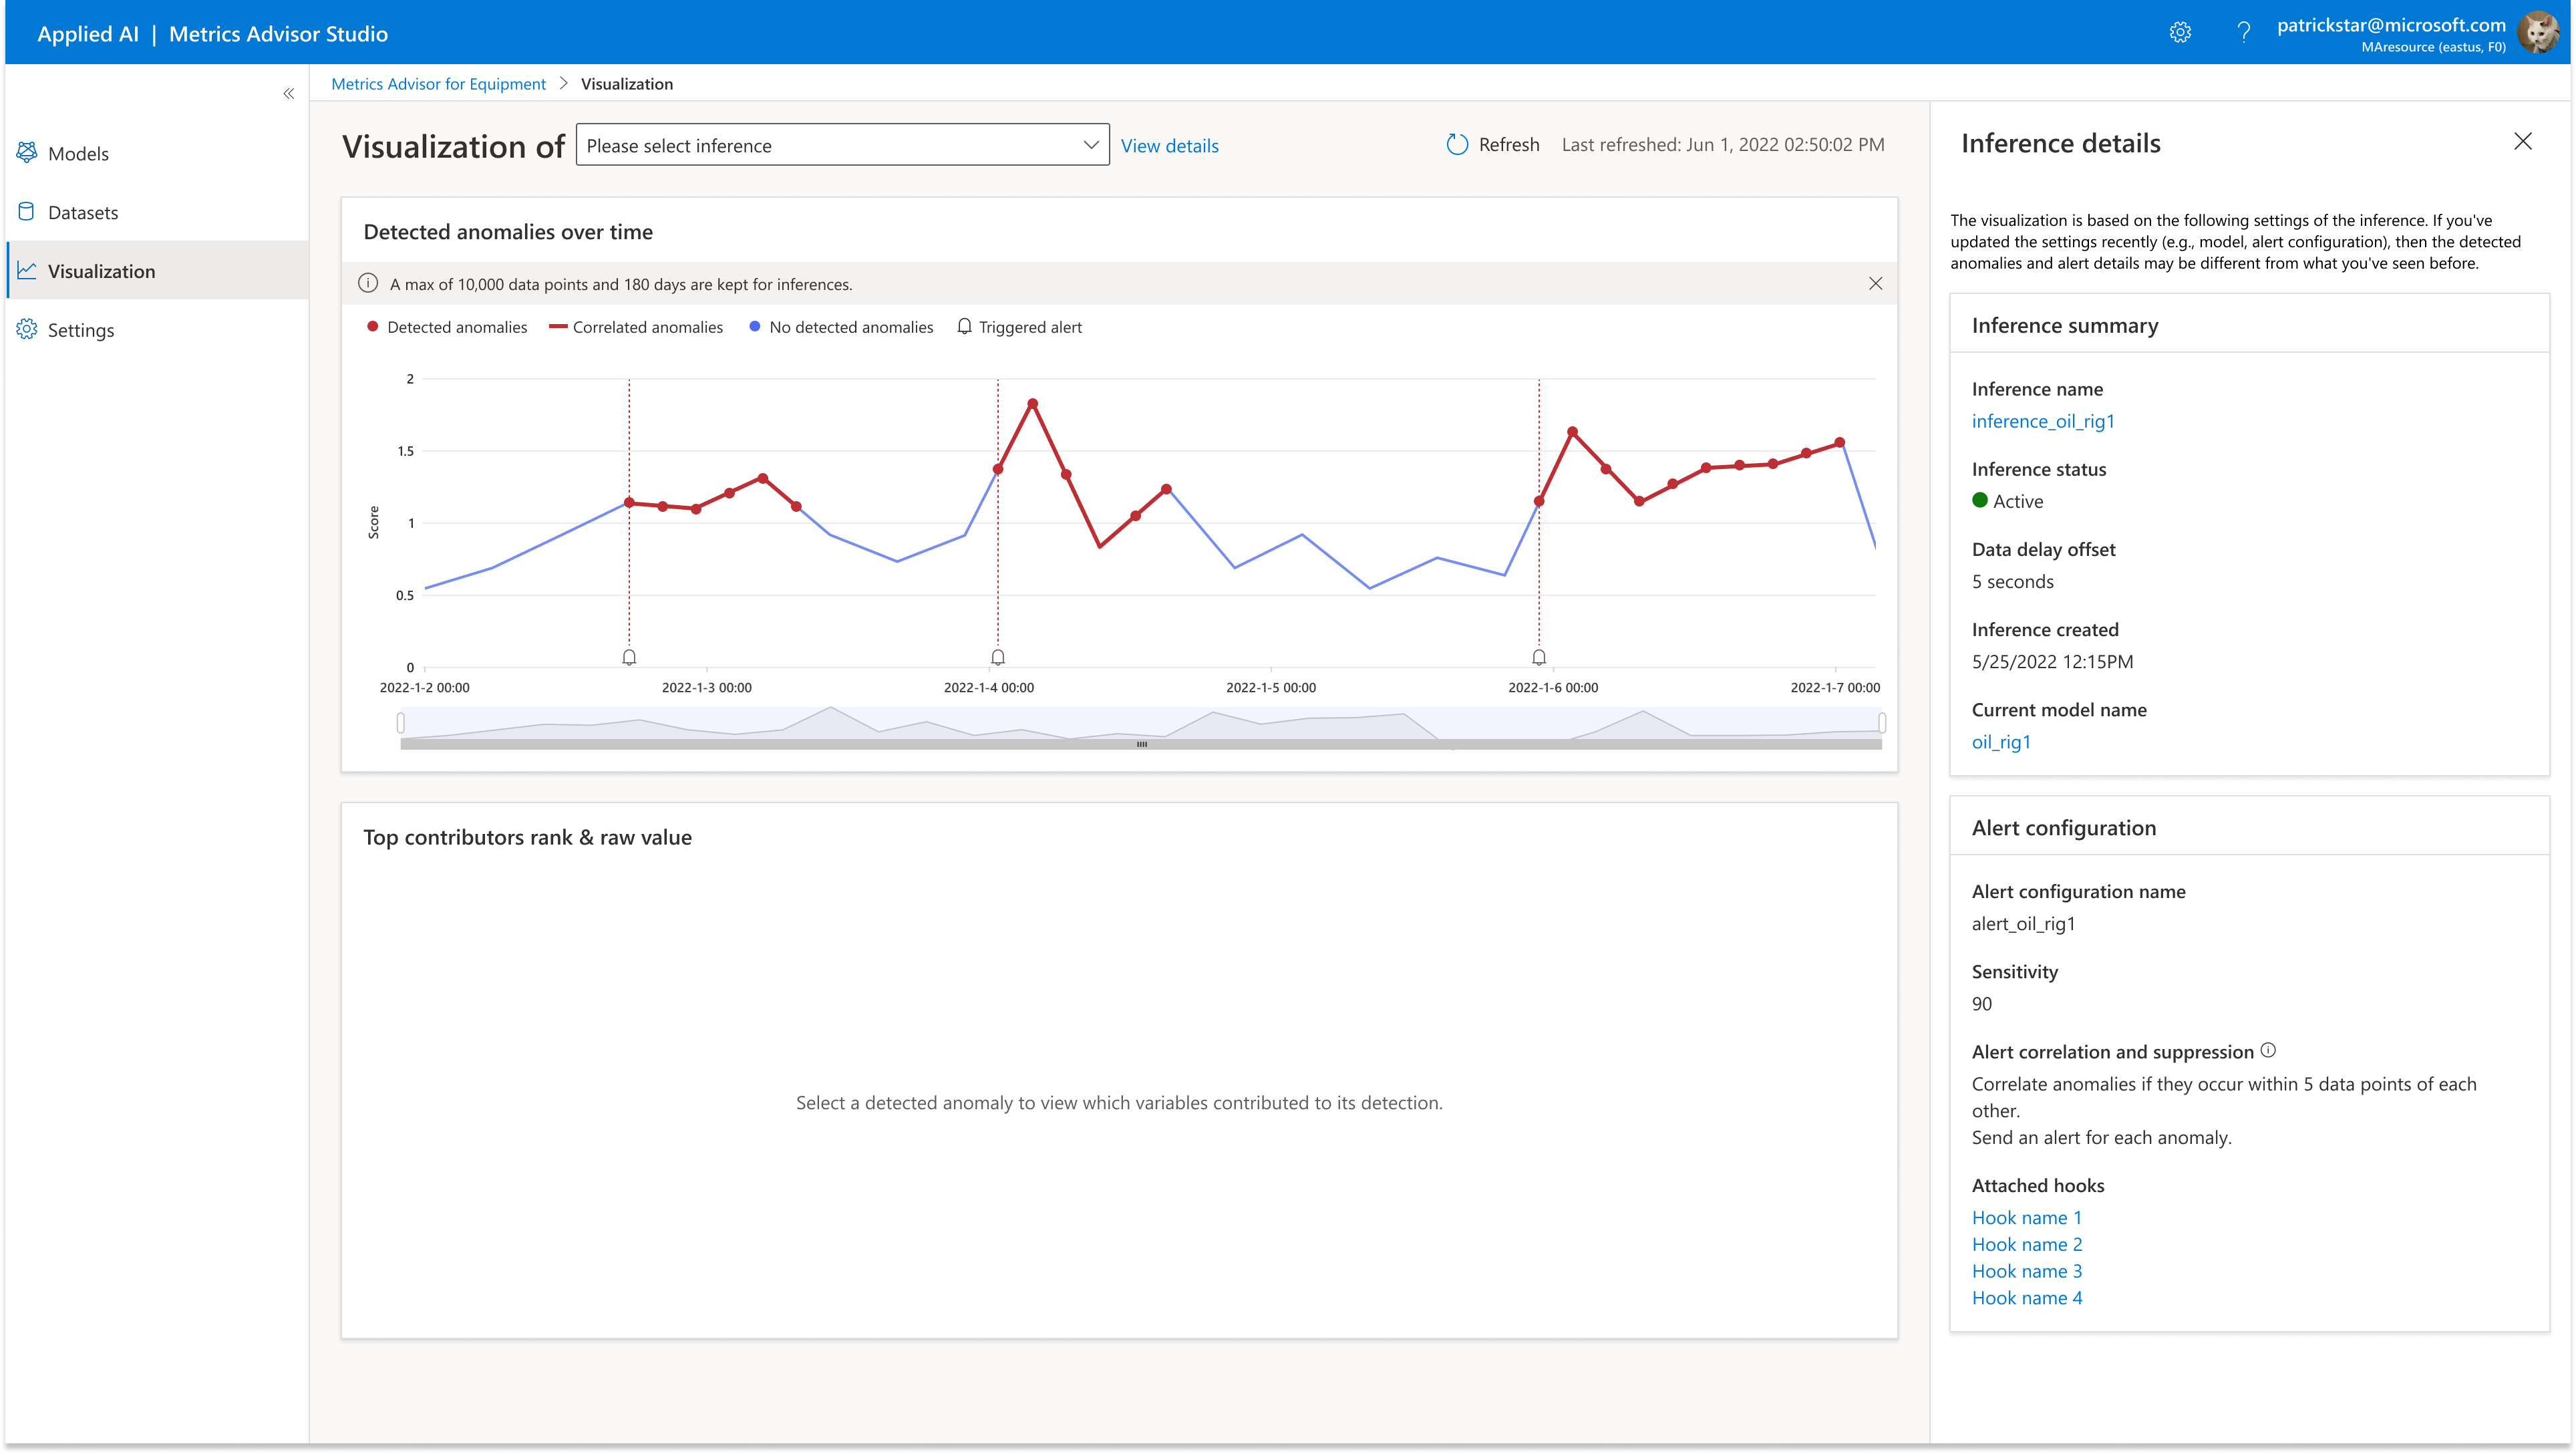Click the right handle of the time range slider
Viewport: 2576px width, 1454px height.
(x=1881, y=722)
